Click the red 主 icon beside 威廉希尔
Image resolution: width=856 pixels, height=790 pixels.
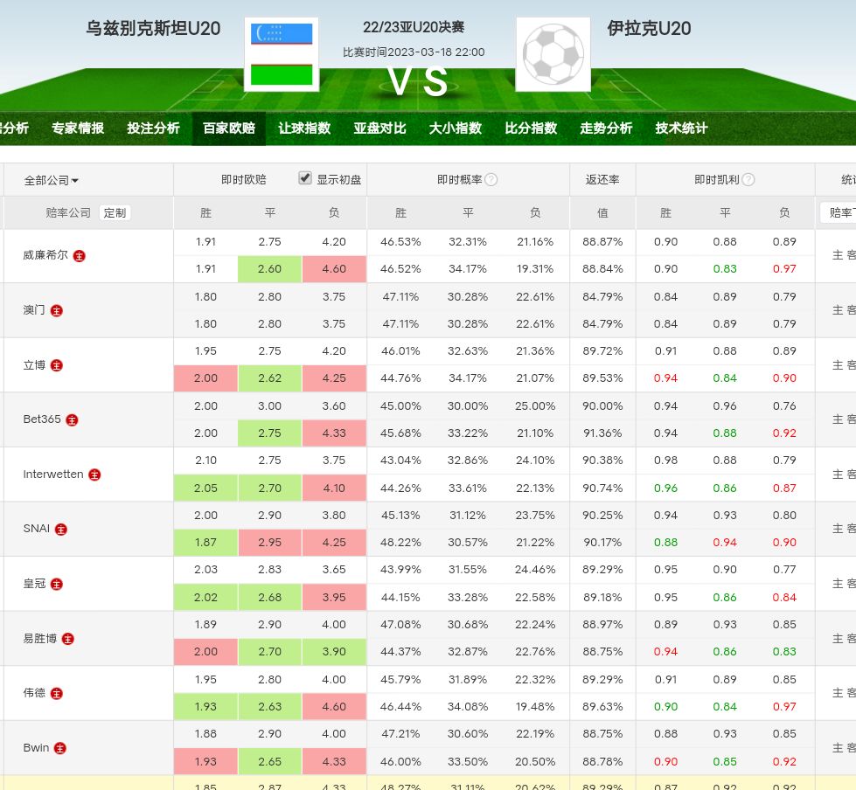80,256
